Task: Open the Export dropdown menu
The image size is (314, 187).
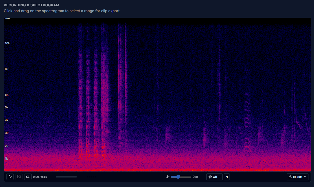Action: [297, 177]
